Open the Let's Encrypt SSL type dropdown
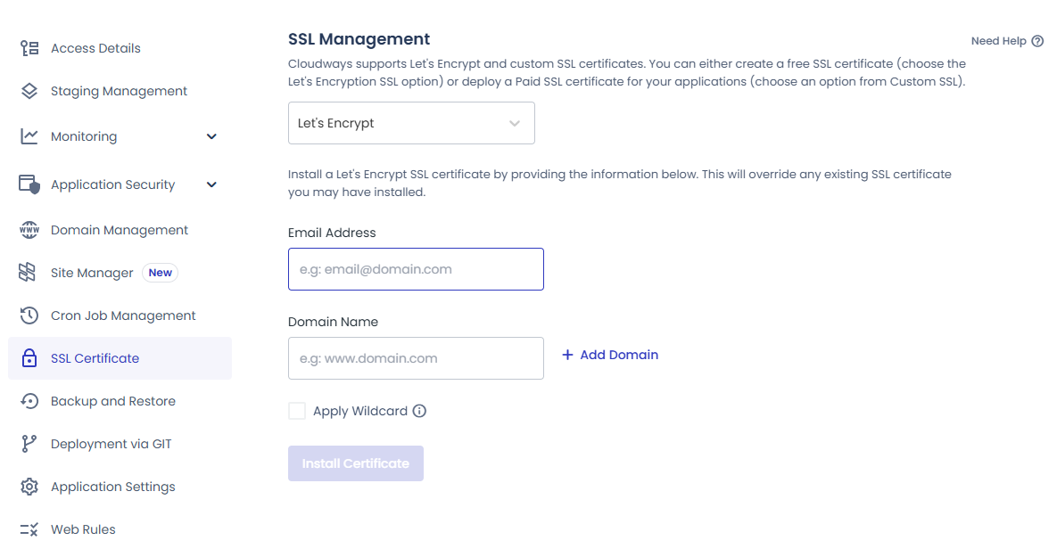 click(x=411, y=123)
